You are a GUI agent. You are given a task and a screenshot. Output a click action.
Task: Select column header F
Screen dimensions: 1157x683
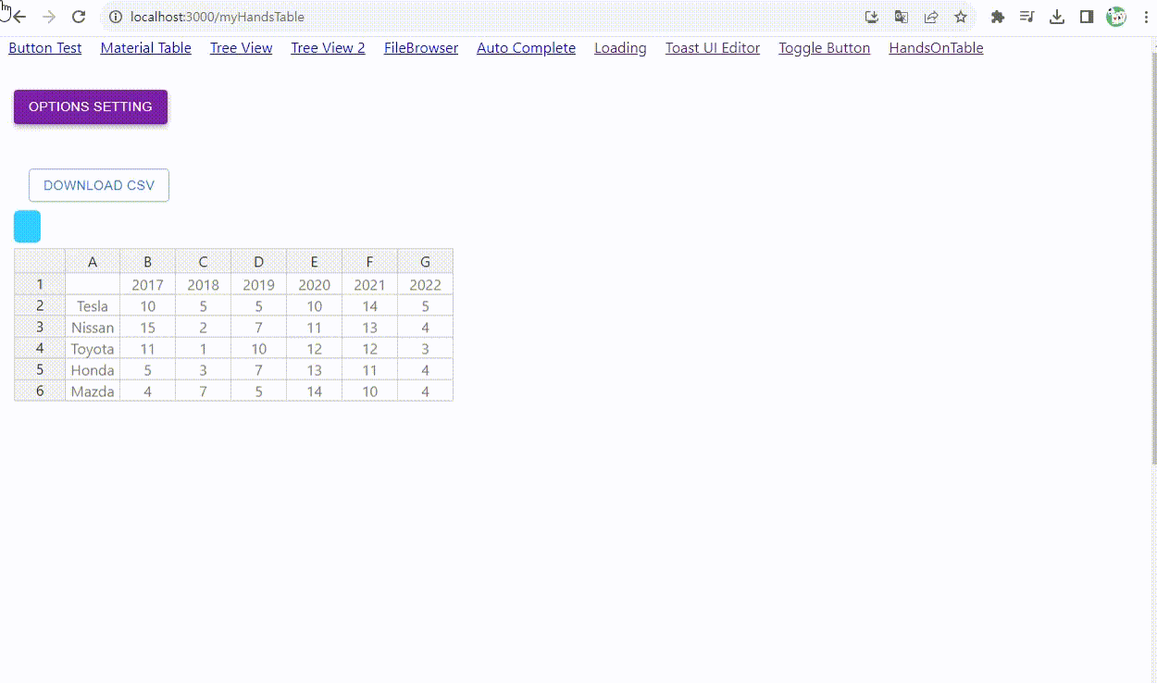tap(370, 262)
